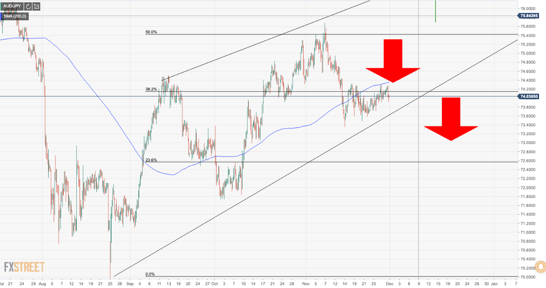The height and width of the screenshot is (288, 546).
Task: Click the Nov label on time axis
Action: coord(305,283)
